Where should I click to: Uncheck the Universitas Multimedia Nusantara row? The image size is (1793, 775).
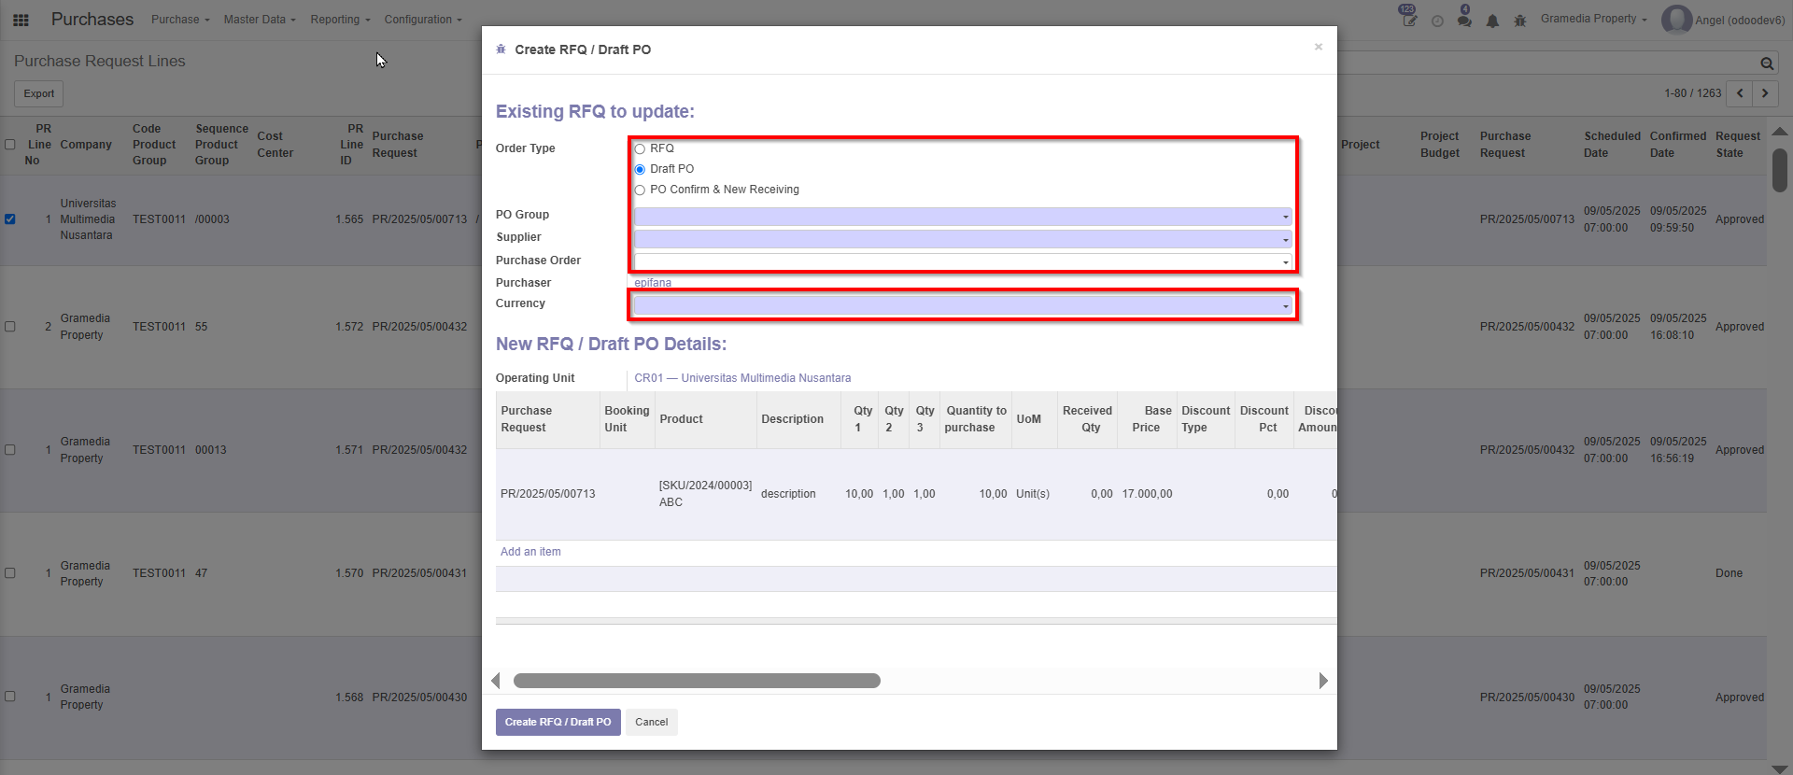point(10,219)
